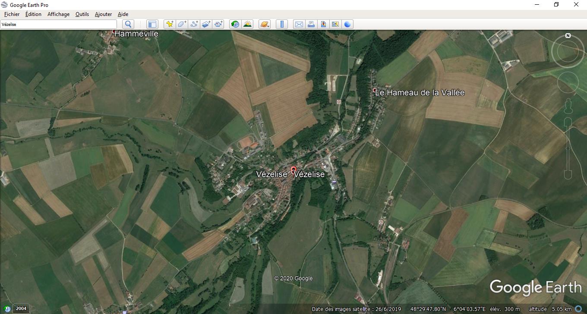The width and height of the screenshot is (587, 314).
Task: Click the © 2020 Google copyright text
Action: click(293, 278)
